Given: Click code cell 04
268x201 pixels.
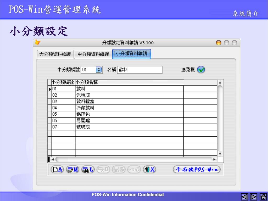Looking at the screenshot, I should tap(63, 108).
